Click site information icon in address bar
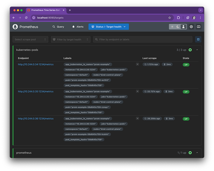 [x=34, y=18]
